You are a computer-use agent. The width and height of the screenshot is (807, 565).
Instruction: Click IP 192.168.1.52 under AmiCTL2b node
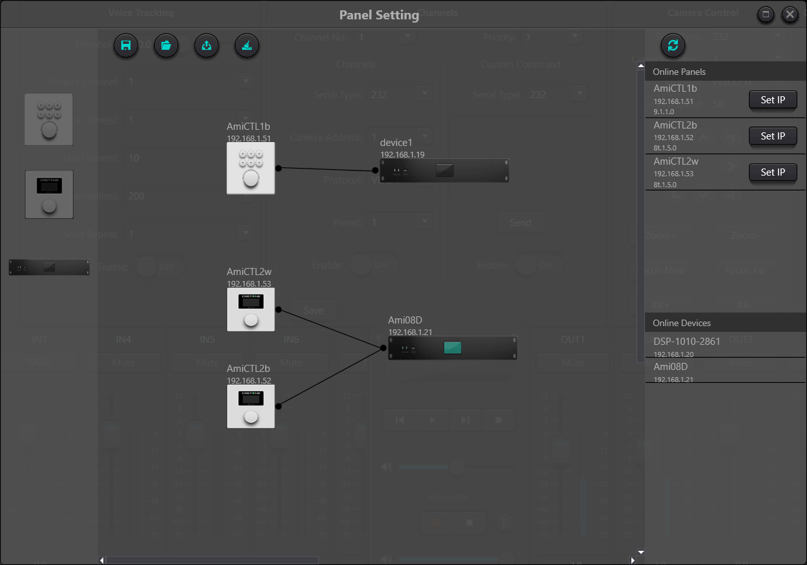[x=249, y=380]
